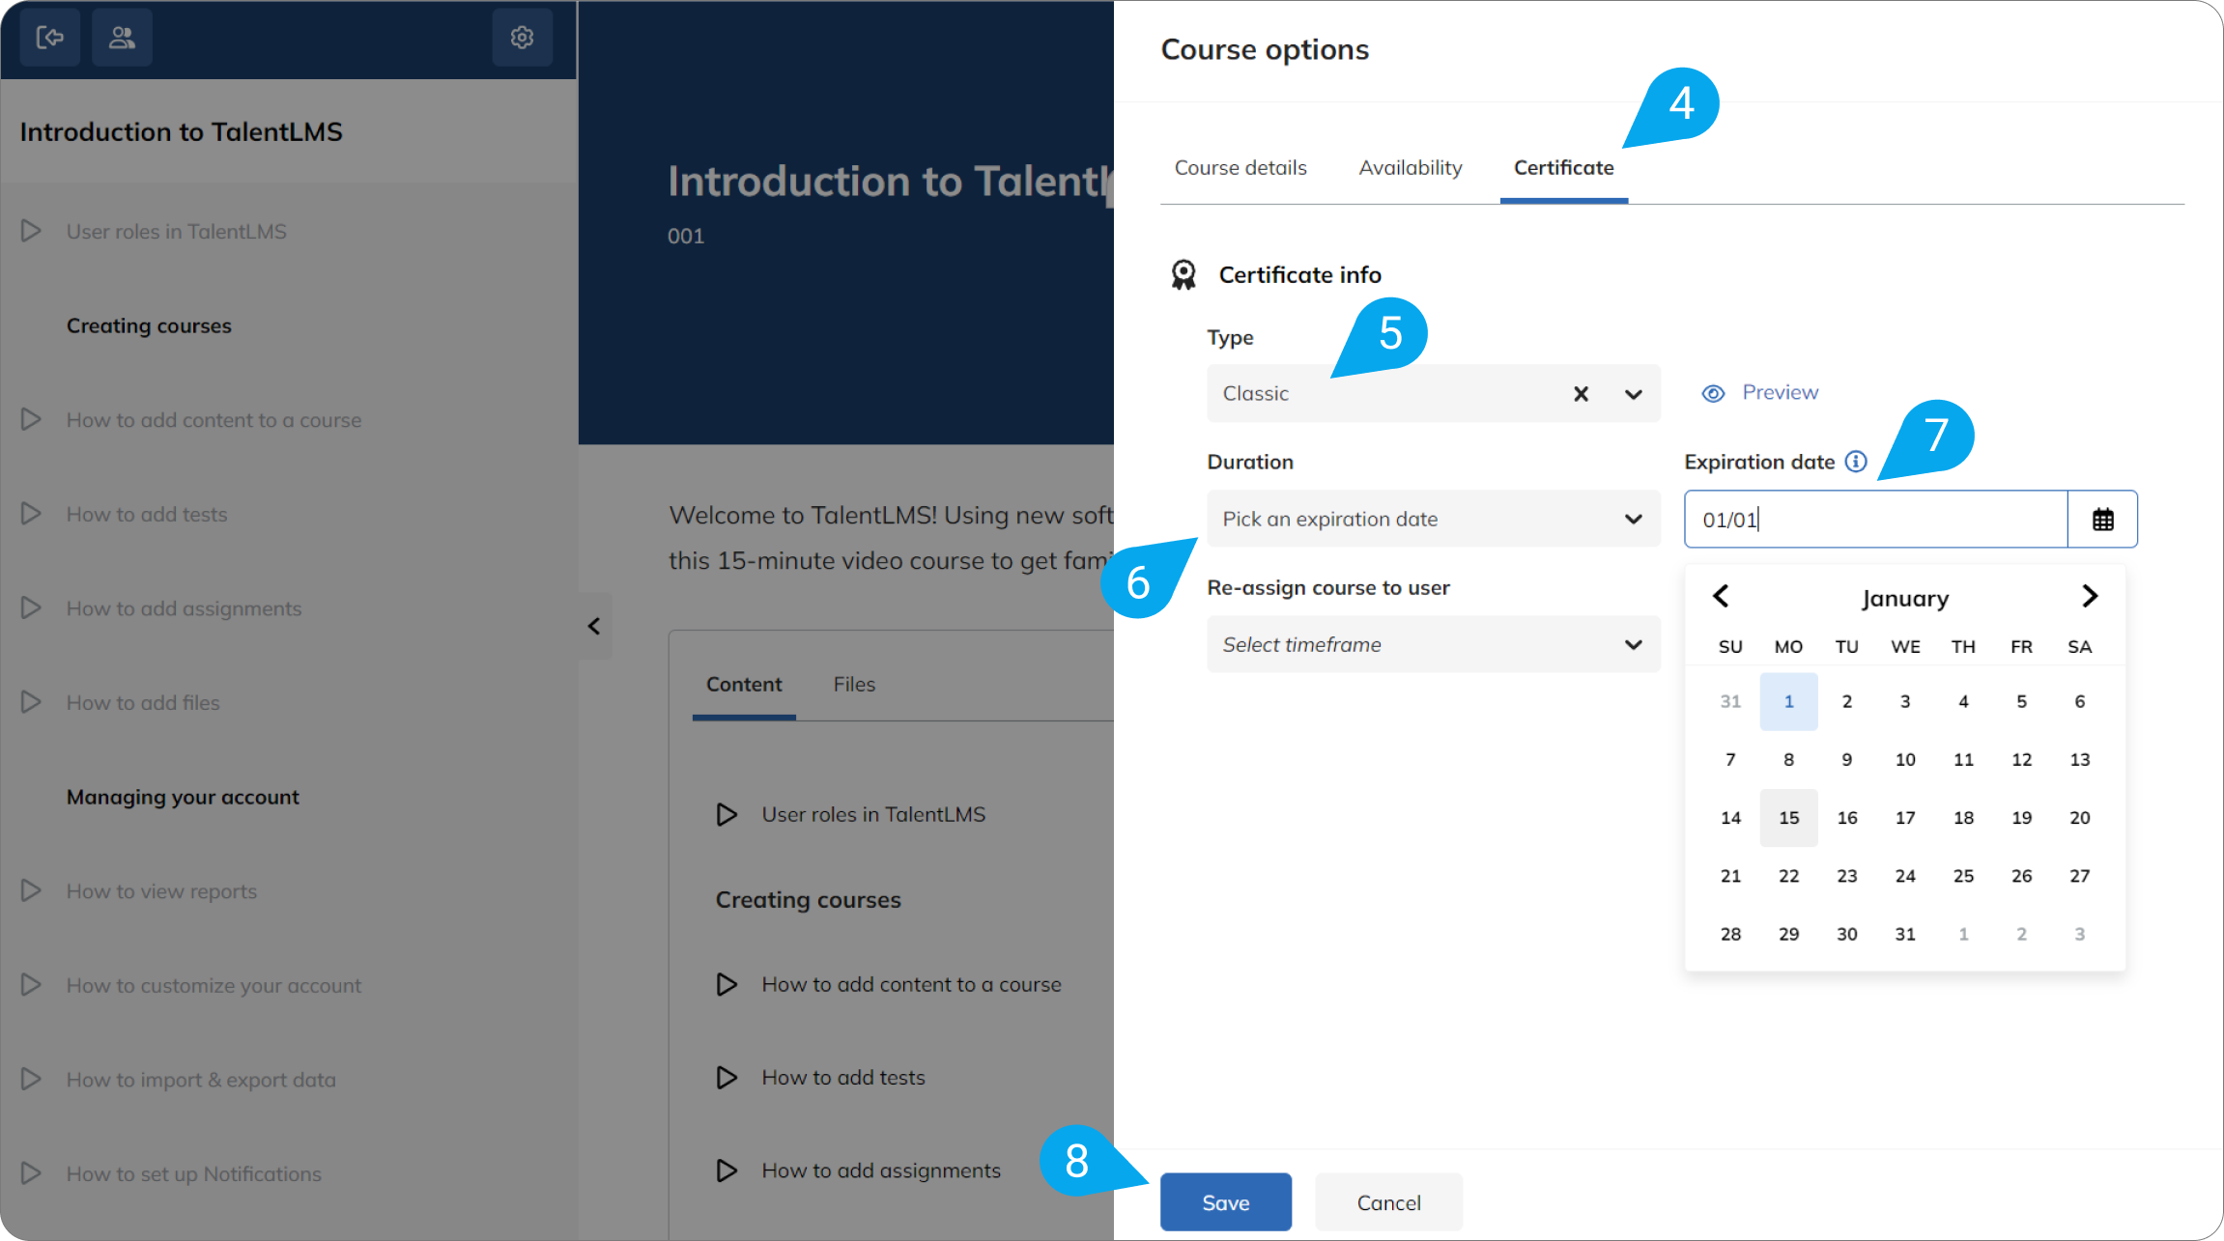This screenshot has height=1241, width=2224.
Task: Save the course options
Action: coord(1226,1202)
